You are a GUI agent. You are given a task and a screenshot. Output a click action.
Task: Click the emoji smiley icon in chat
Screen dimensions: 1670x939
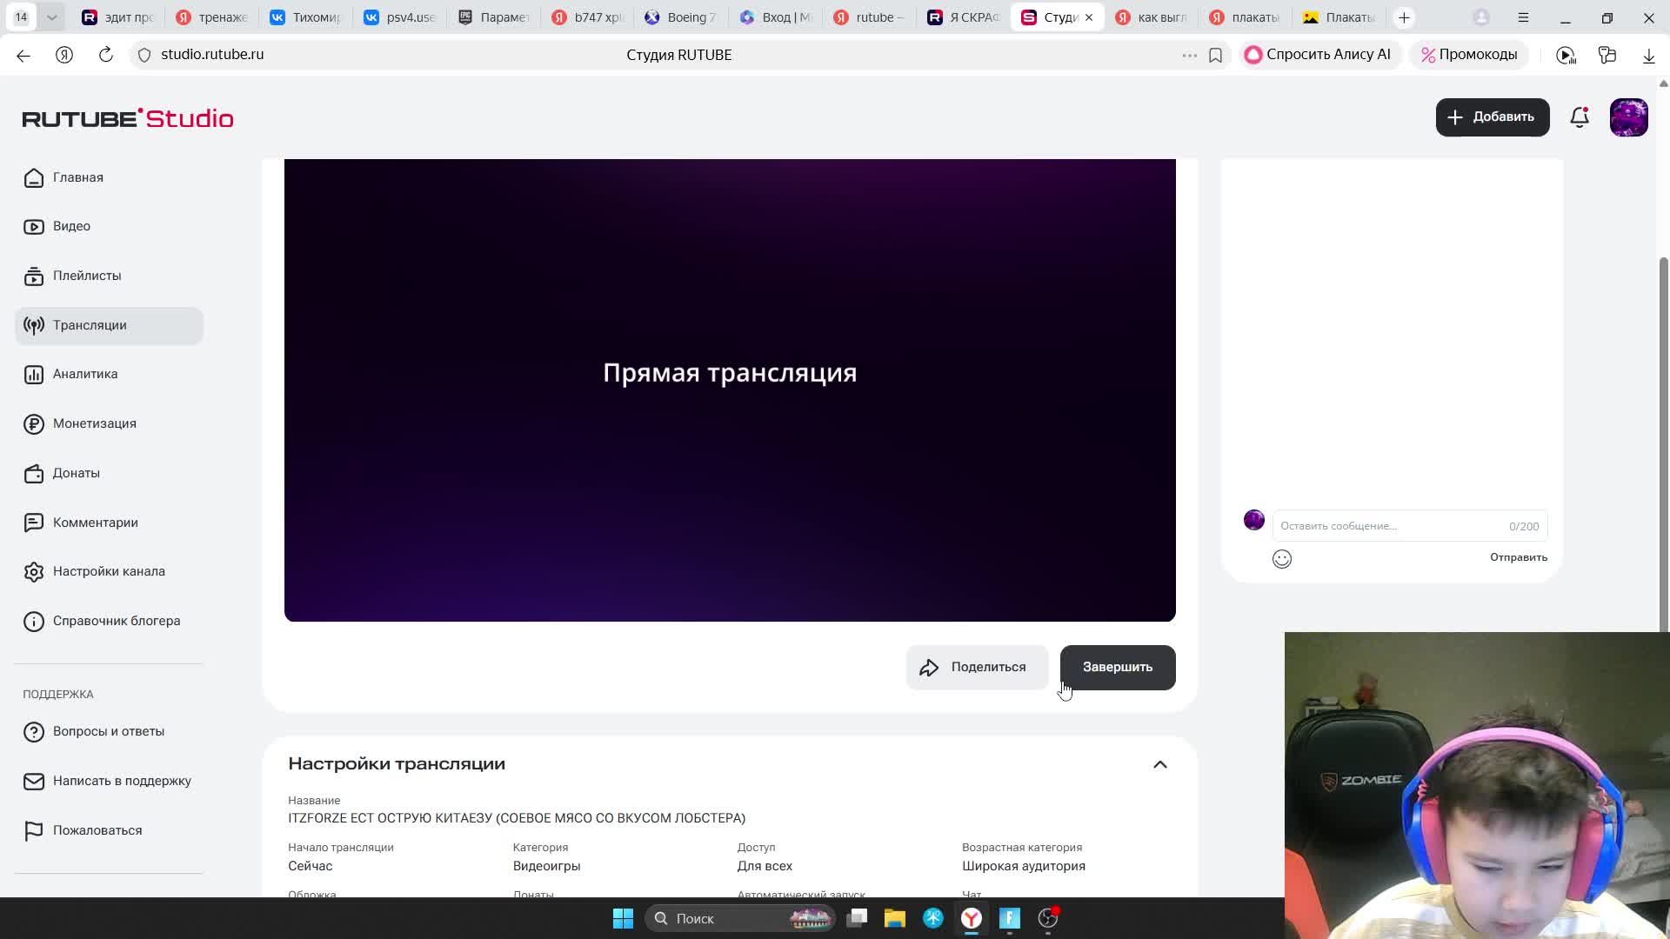click(x=1281, y=559)
